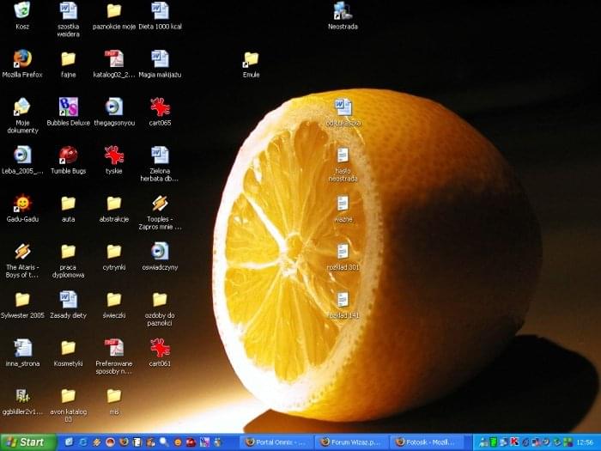Open the Neostrada connection shortcut
The width and height of the screenshot is (601, 451).
(343, 11)
